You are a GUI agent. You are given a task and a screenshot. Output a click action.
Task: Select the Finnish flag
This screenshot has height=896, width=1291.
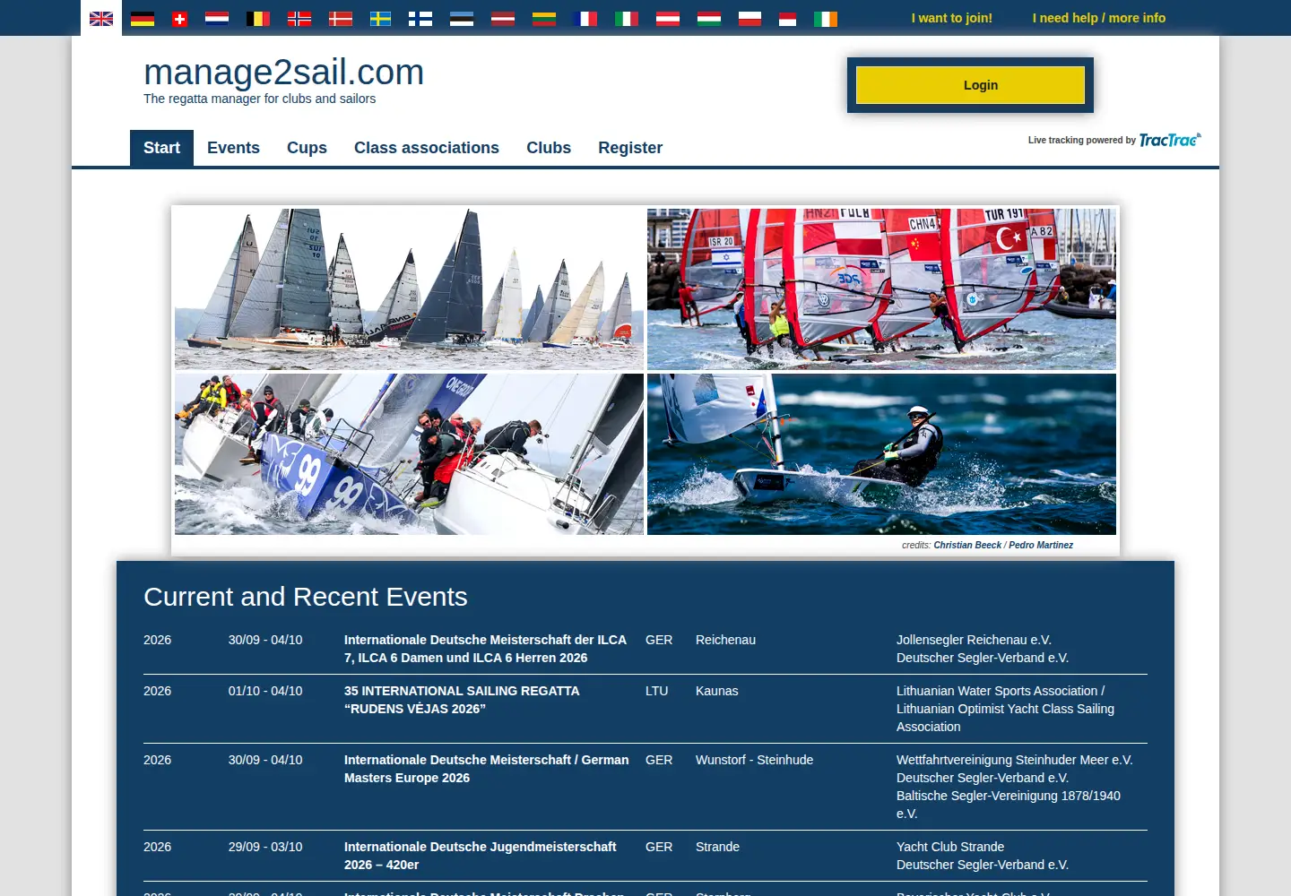[x=420, y=19]
